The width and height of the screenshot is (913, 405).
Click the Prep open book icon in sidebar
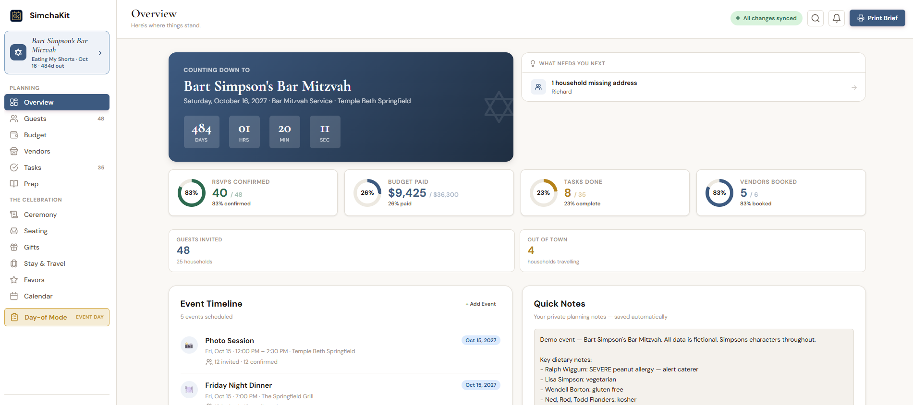(14, 184)
